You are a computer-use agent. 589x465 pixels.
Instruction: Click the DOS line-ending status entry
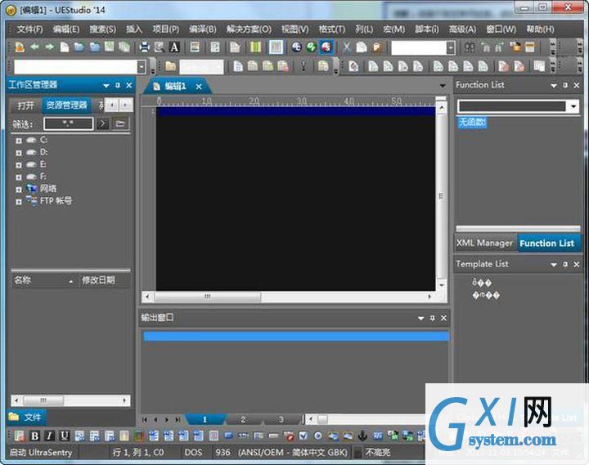tap(193, 452)
